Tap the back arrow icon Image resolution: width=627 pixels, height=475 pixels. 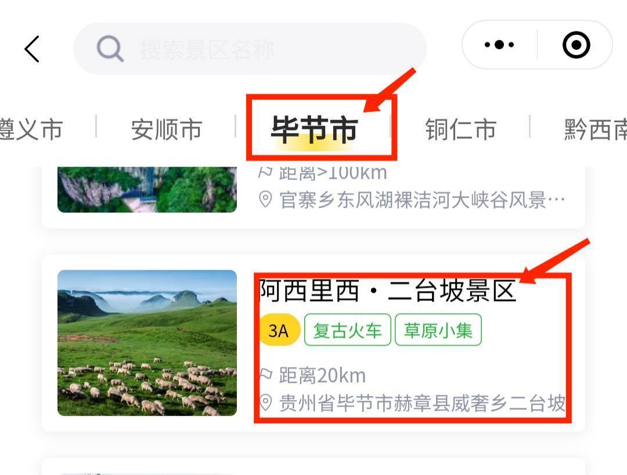(32, 49)
